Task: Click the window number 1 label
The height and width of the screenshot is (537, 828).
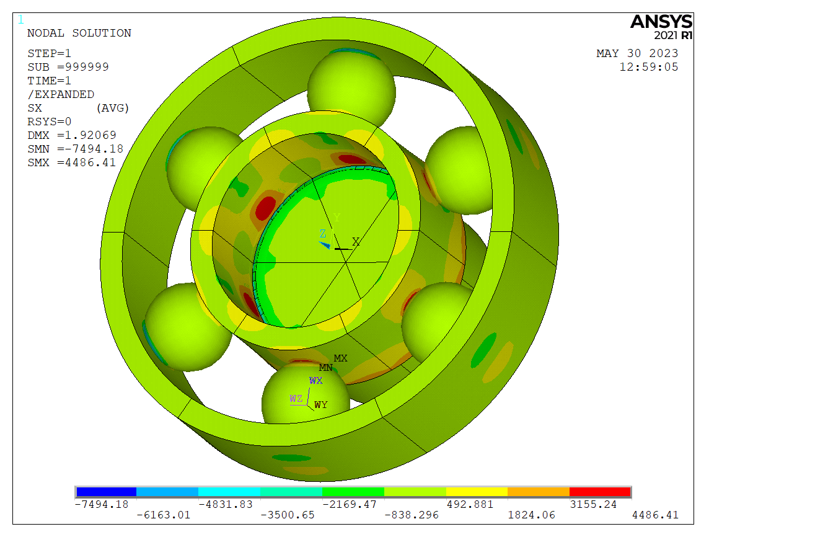Action: click(21, 20)
